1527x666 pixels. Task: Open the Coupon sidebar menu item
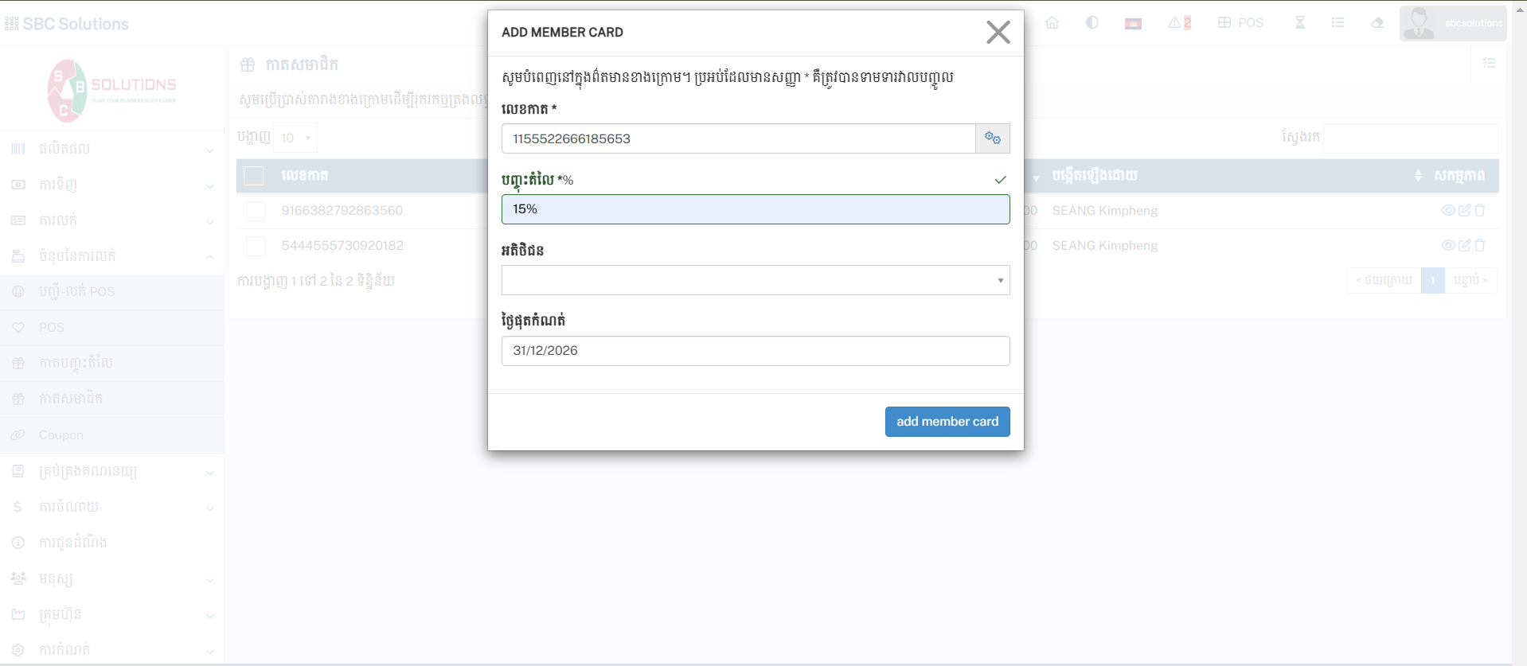click(x=61, y=435)
